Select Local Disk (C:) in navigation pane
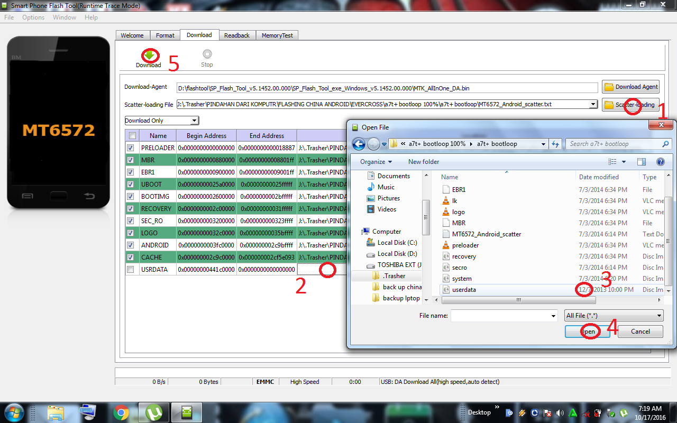Viewport: 677px width, 423px height. point(397,243)
